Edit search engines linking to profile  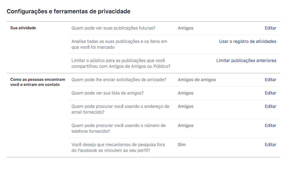[x=270, y=144]
